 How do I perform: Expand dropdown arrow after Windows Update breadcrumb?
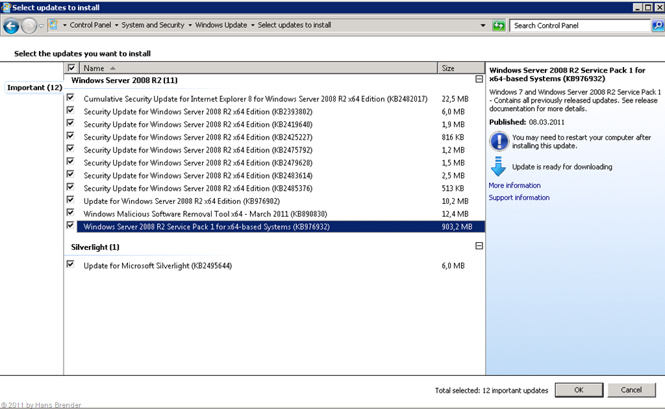pyautogui.click(x=253, y=25)
